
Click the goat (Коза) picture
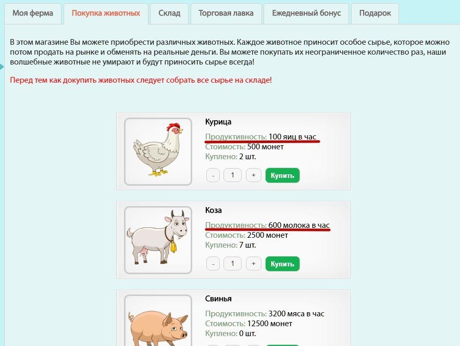[x=158, y=240]
